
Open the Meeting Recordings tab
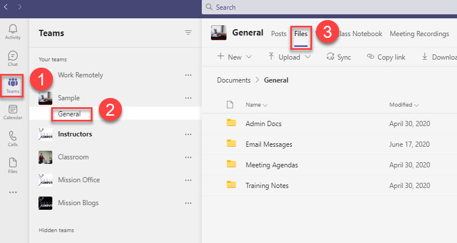pyautogui.click(x=420, y=34)
